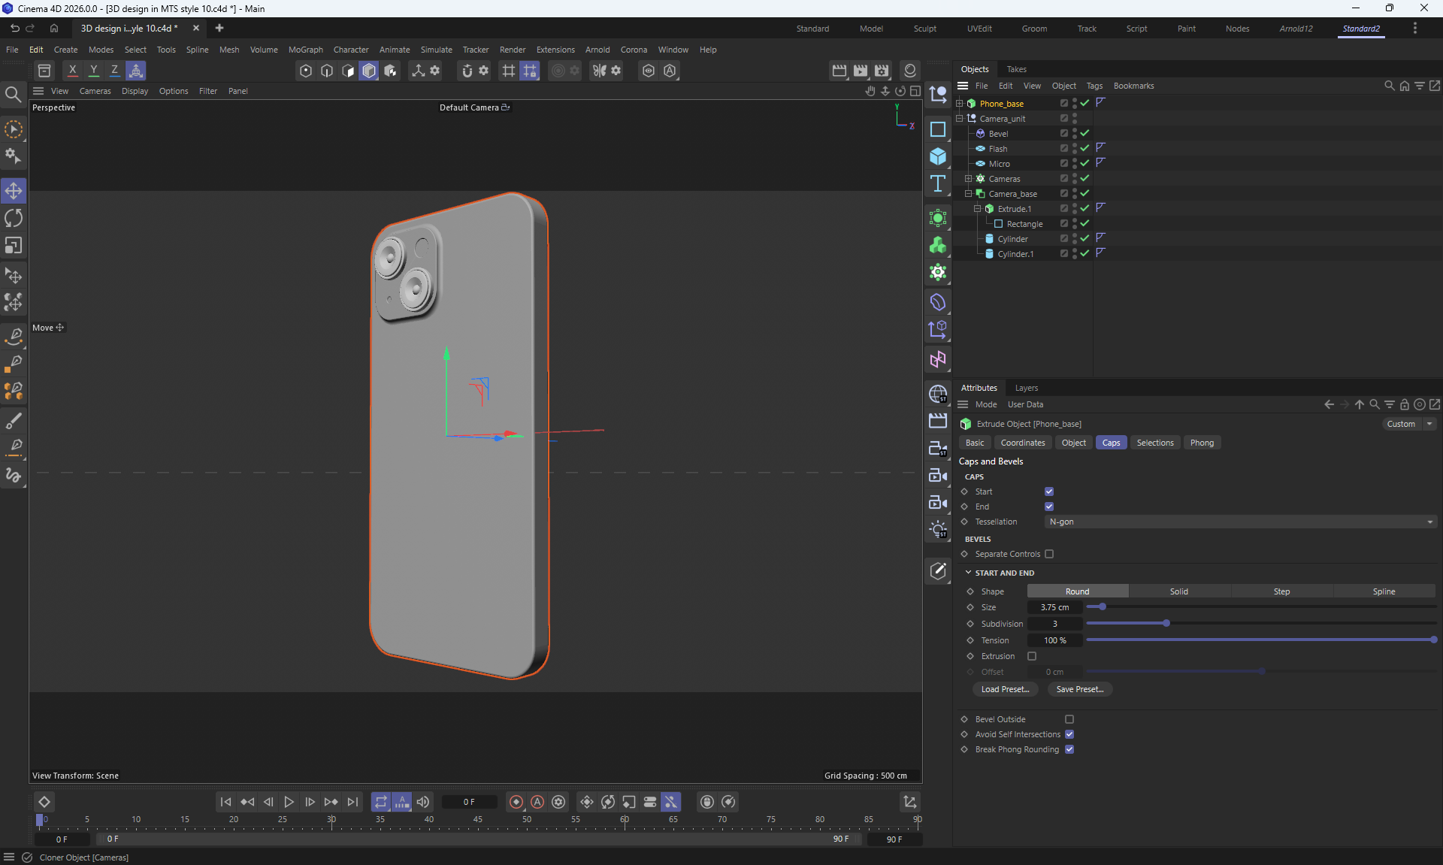Select the Rotate tool
The width and height of the screenshot is (1443, 865).
(14, 219)
